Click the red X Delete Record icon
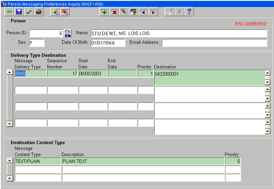Image resolution: width=274 pixels, height=189 pixels. click(114, 12)
